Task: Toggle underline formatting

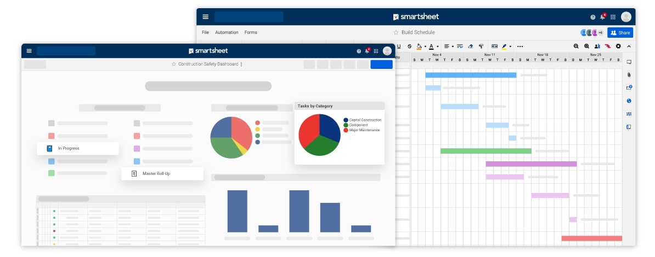Action: pyautogui.click(x=398, y=46)
